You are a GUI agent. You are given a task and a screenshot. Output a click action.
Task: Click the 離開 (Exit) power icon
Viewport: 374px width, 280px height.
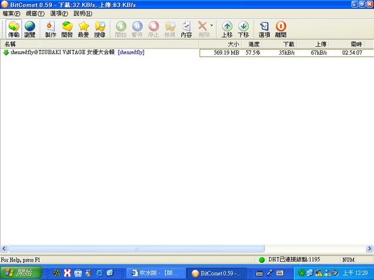(x=280, y=29)
